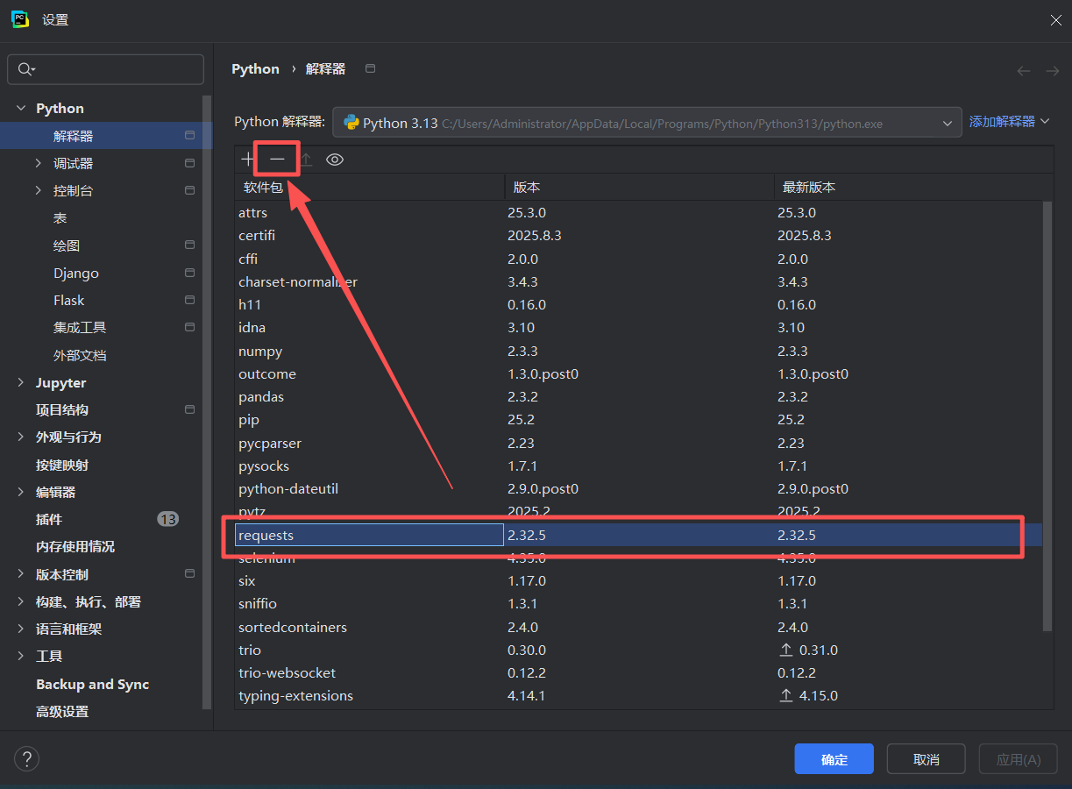Expand the 调试器 tree node

38,163
